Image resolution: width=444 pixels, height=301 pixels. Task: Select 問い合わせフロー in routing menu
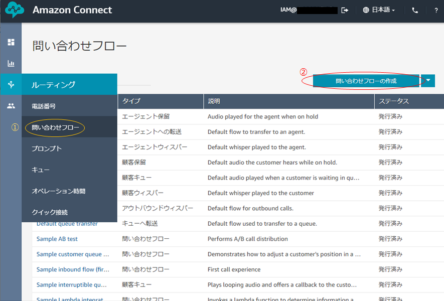tap(69, 127)
